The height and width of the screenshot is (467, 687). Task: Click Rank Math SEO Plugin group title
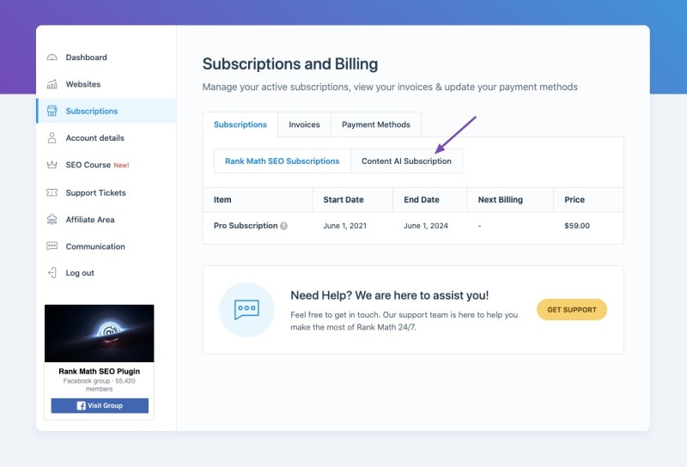pos(100,372)
